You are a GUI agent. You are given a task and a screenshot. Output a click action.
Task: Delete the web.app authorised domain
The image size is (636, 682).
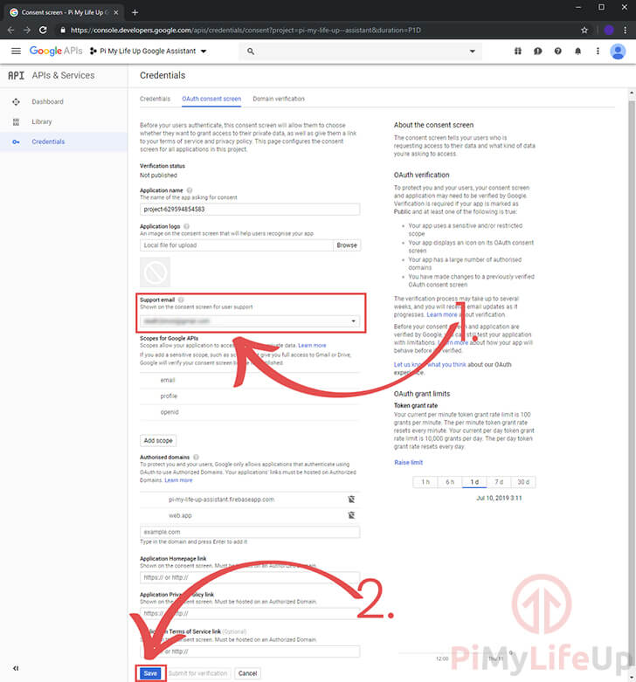351,515
